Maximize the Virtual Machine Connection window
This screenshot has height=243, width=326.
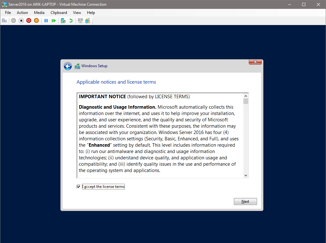pos(304,4)
